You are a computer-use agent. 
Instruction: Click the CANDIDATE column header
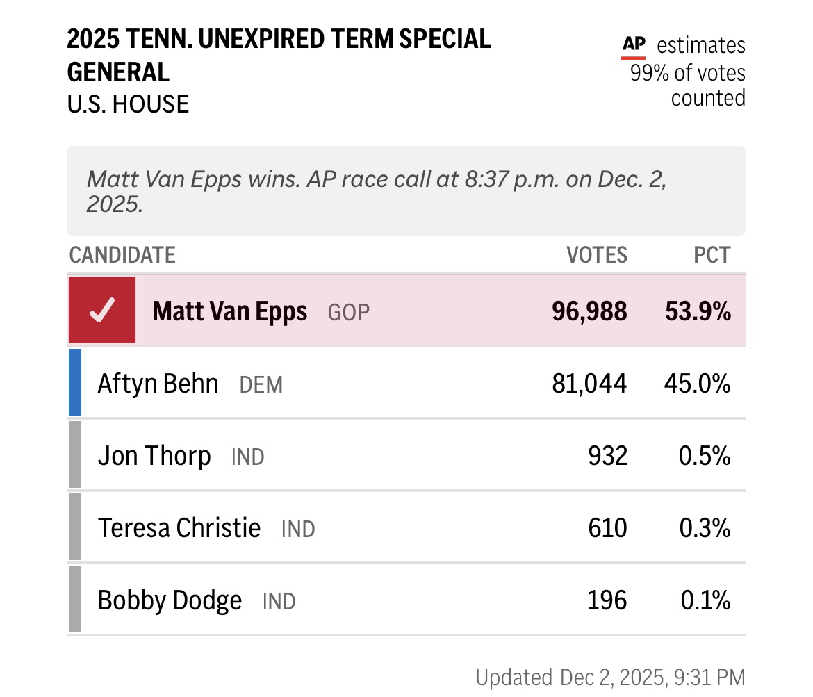point(122,255)
